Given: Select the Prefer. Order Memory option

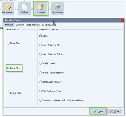Looking at the screenshot, I should [52, 73].
